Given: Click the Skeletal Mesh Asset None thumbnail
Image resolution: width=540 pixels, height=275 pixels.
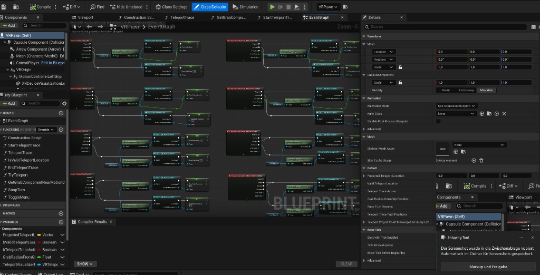Looking at the screenshot, I should click(442, 149).
